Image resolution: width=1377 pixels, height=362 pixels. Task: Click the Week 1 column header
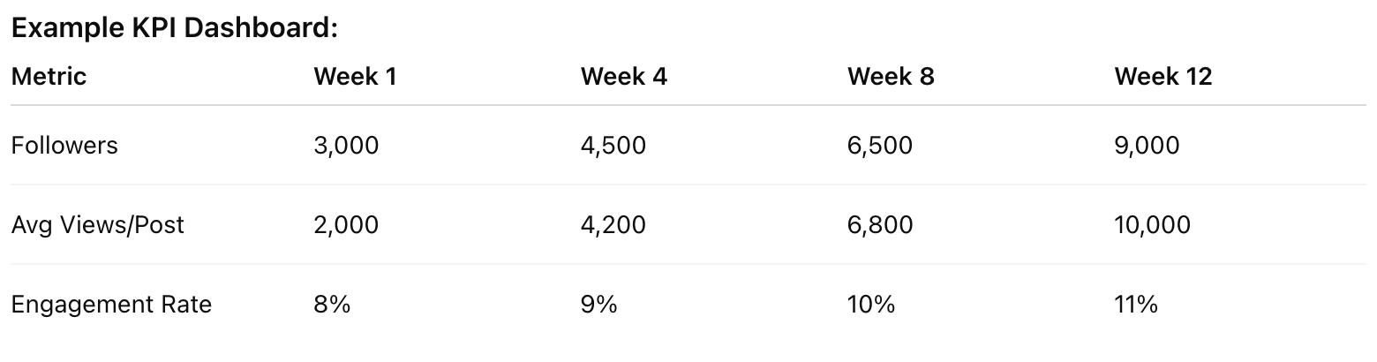(355, 77)
